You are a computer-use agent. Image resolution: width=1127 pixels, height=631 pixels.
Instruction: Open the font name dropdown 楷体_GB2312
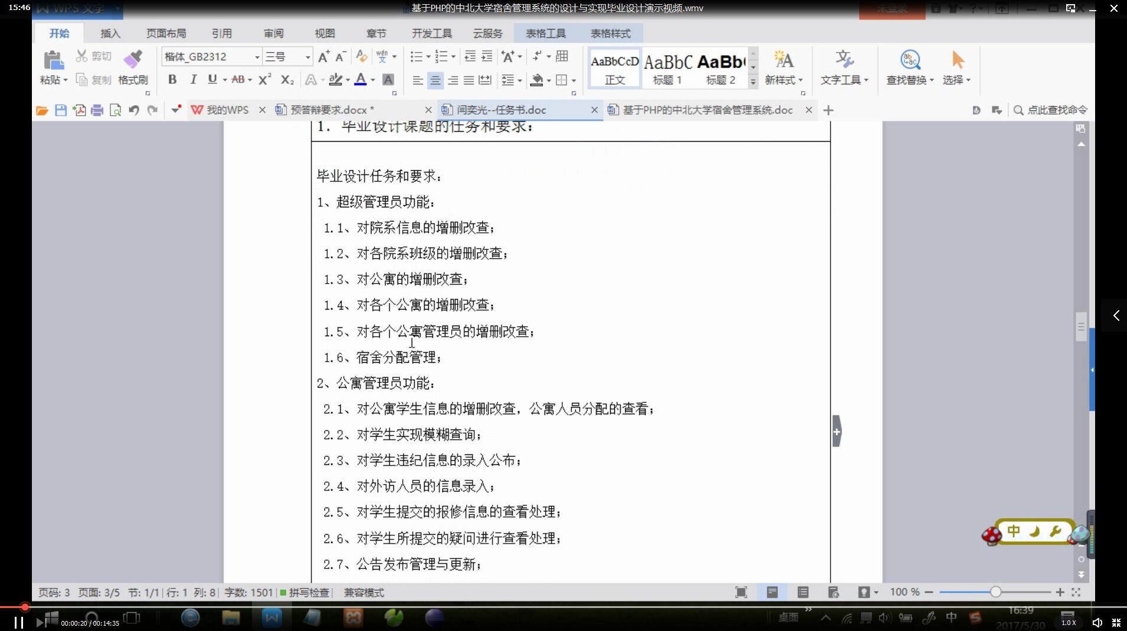[x=257, y=57]
